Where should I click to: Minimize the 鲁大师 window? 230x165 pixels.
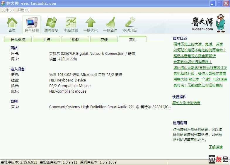pyautogui.click(x=212, y=4)
